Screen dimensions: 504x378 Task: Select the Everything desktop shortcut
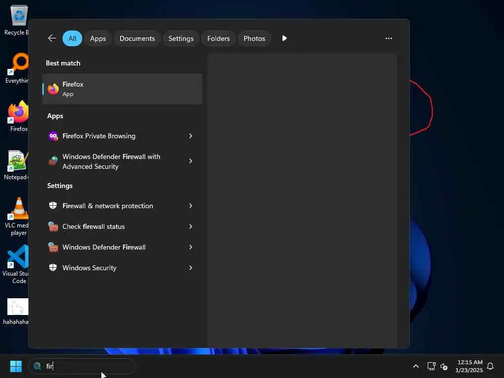coord(17,68)
